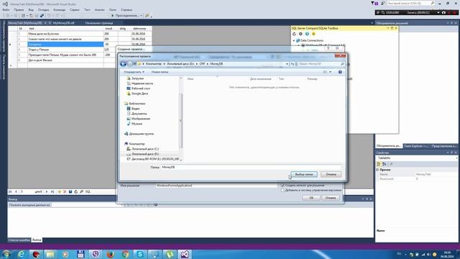Viewport: 460px width, 259px height.
Task: Click the 'Папка' input field
Action: [251, 167]
